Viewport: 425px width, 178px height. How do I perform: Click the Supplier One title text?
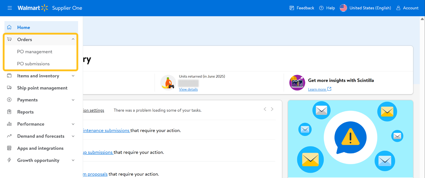tap(67, 8)
